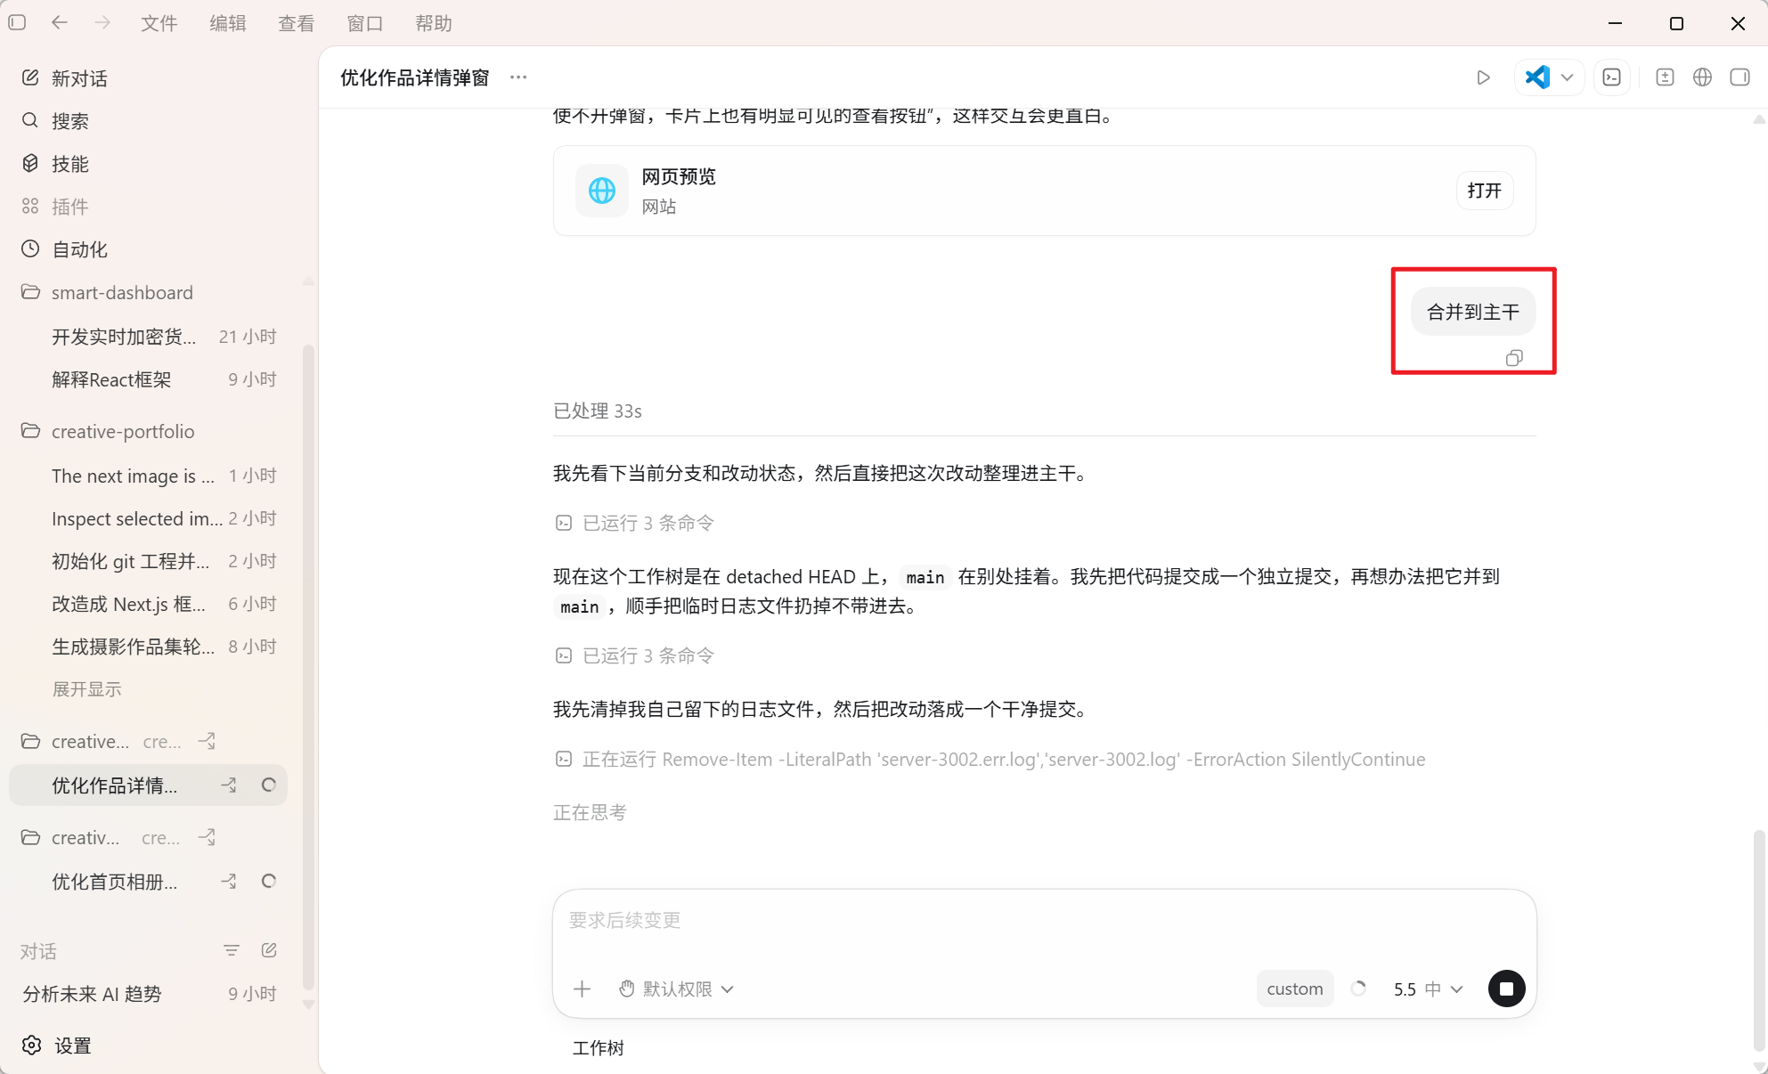
Task: Click worktree icon on second creativ... folder
Action: pos(208,837)
